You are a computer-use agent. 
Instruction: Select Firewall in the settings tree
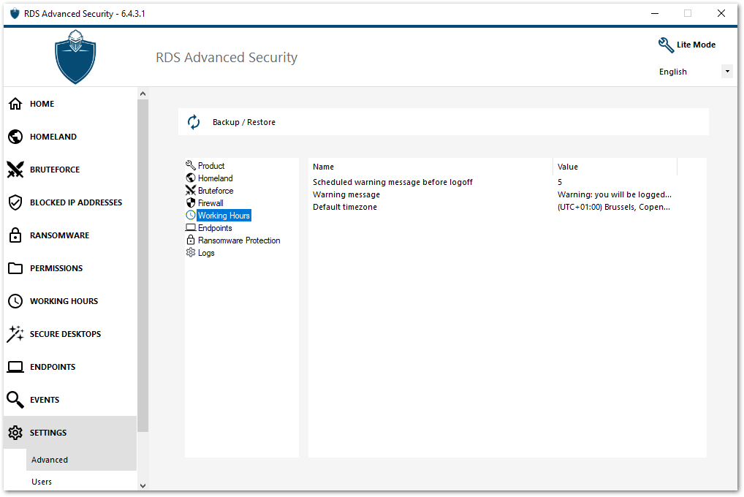(210, 202)
